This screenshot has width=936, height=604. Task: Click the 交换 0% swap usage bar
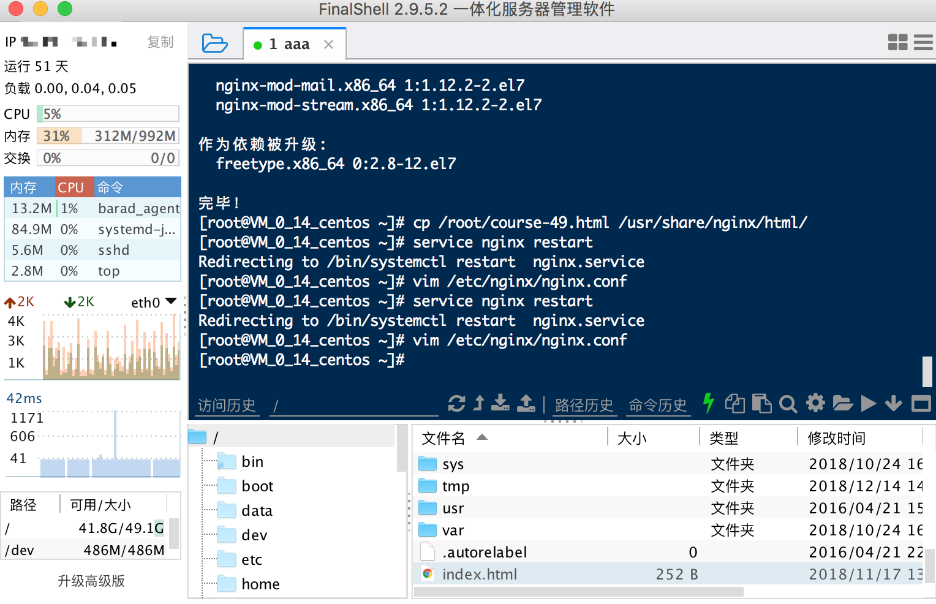coord(108,158)
